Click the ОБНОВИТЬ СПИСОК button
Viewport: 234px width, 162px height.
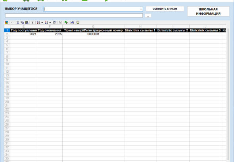(165, 9)
